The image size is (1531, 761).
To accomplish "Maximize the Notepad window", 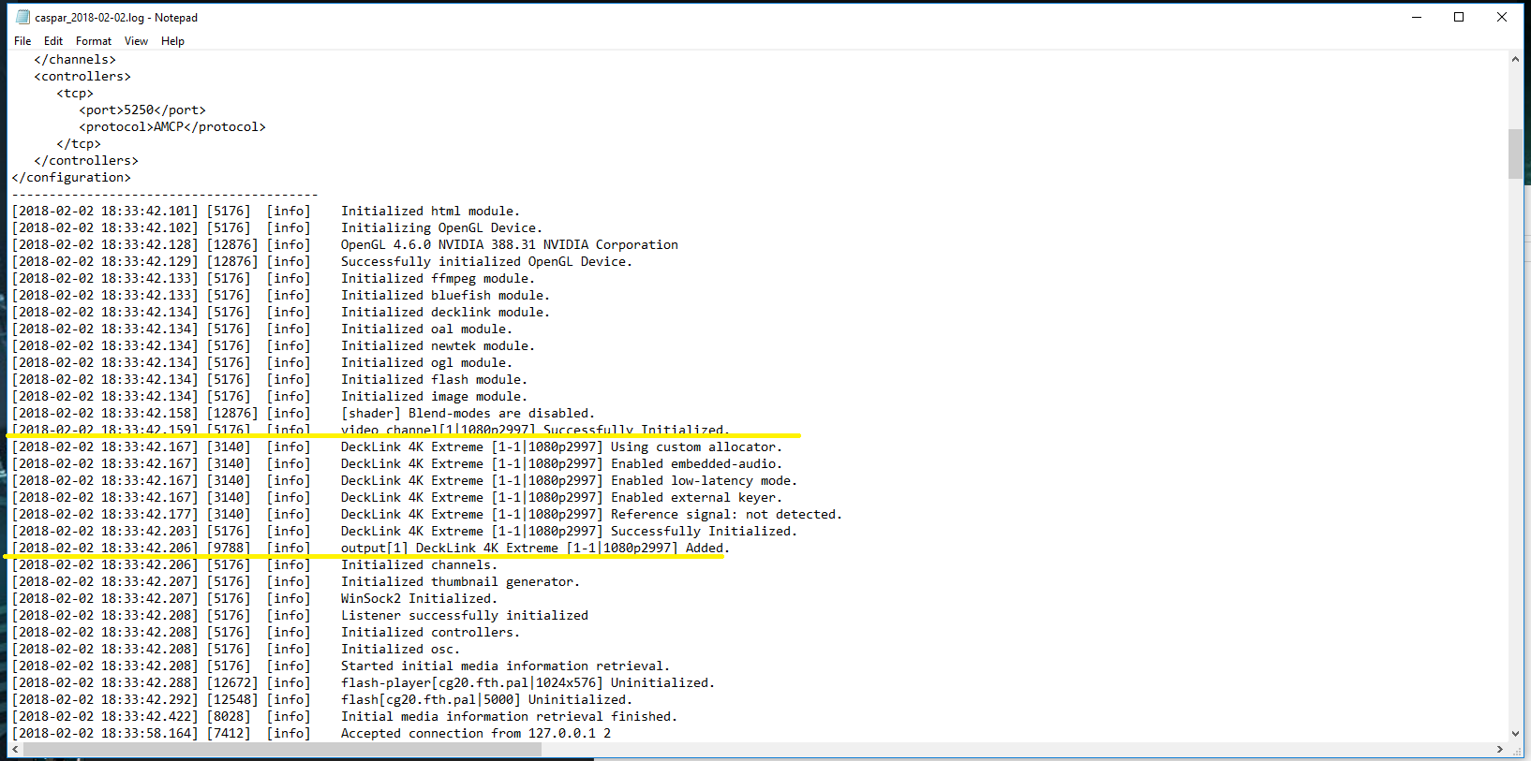I will point(1459,17).
